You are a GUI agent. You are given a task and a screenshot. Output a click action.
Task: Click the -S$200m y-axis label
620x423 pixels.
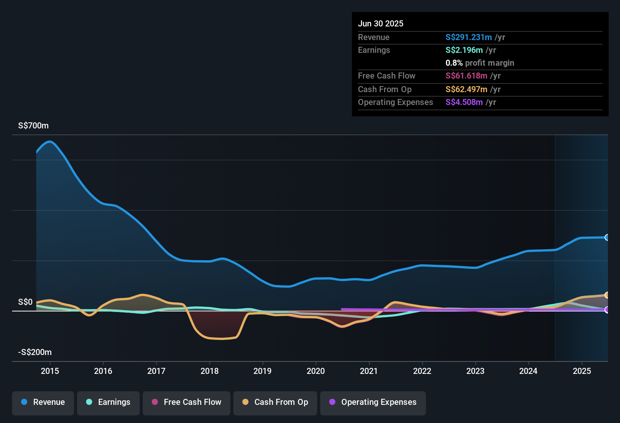click(35, 352)
